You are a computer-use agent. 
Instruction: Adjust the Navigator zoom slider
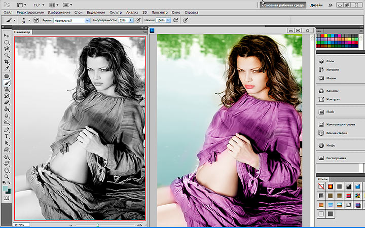point(97,225)
